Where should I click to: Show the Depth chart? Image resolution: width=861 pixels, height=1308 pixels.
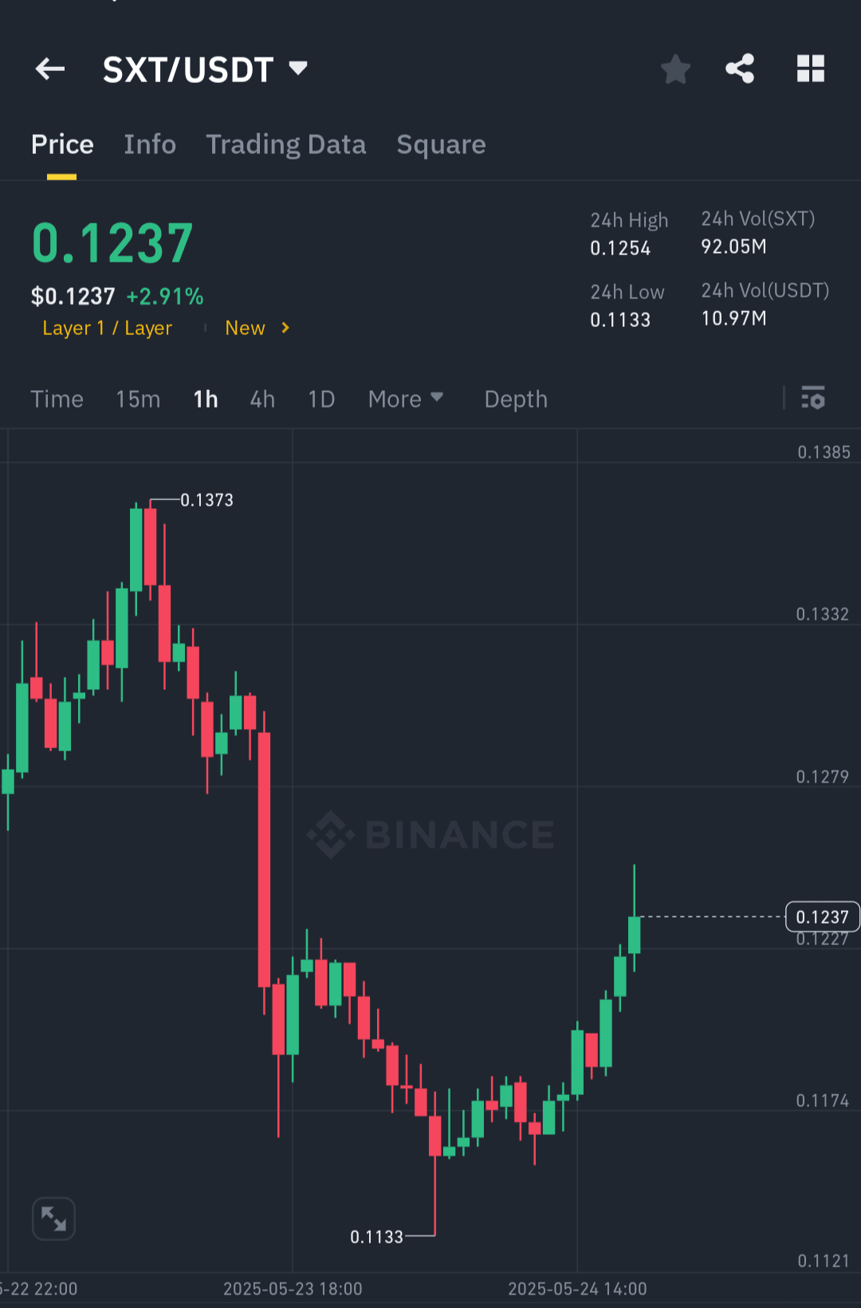click(516, 399)
